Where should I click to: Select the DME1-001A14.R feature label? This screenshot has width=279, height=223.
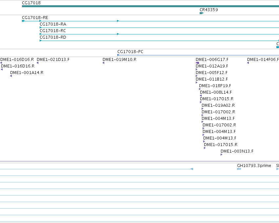tap(27, 73)
